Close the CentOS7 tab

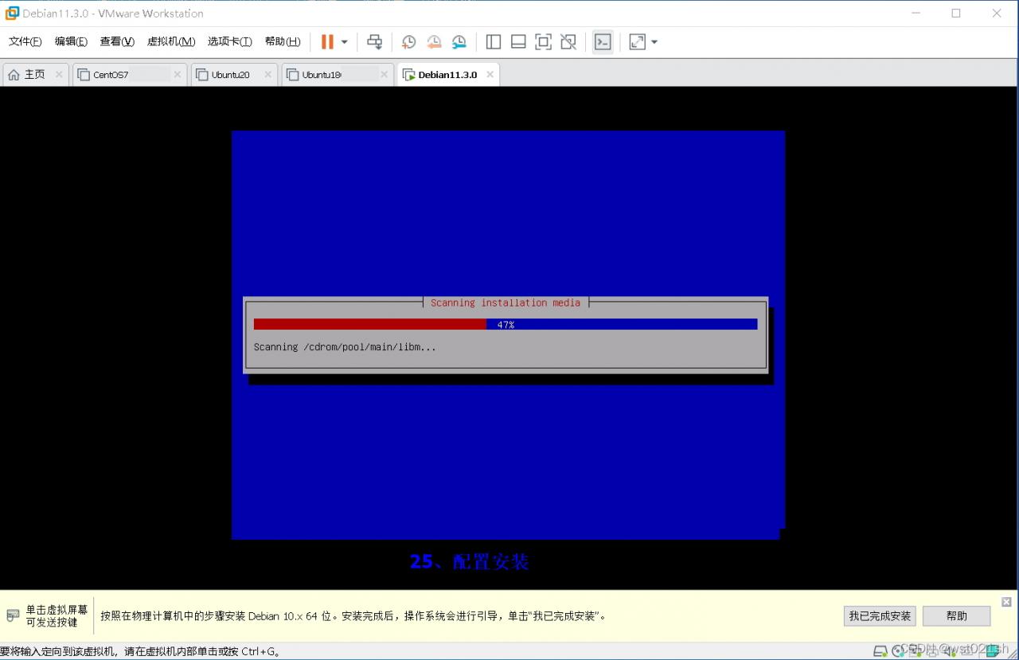177,75
